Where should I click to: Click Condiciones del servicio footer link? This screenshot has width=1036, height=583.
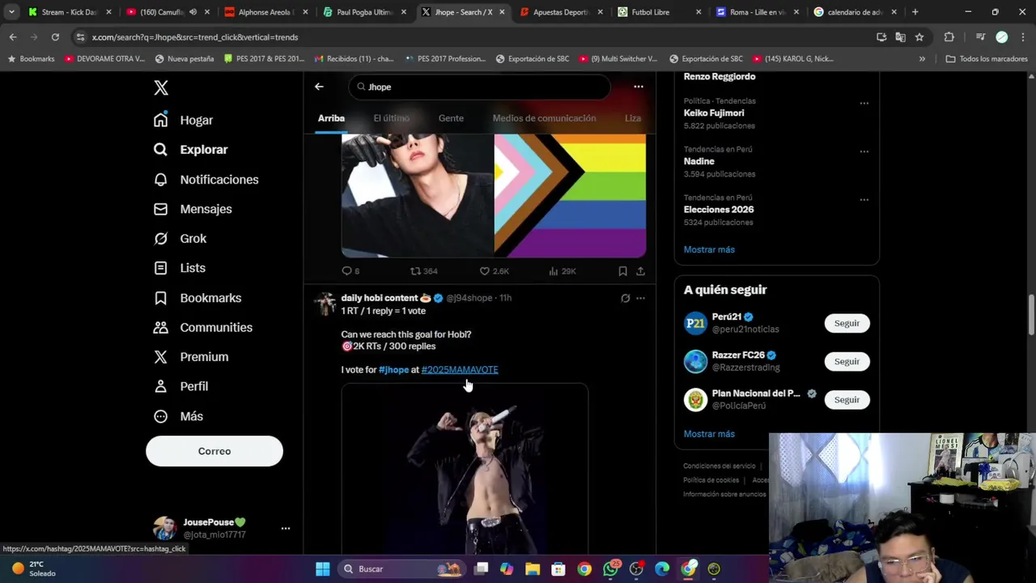(720, 466)
